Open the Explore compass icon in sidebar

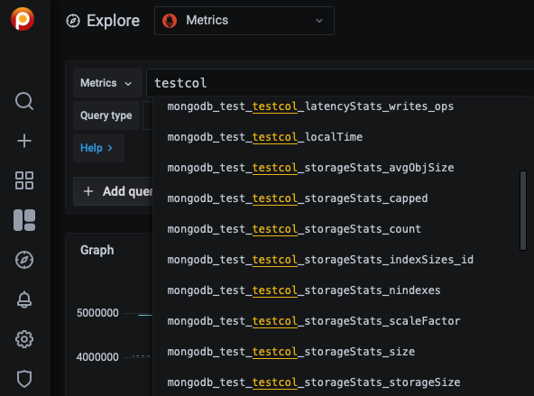(24, 260)
